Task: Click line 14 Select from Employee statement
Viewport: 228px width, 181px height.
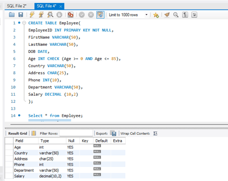Action: pos(55,116)
